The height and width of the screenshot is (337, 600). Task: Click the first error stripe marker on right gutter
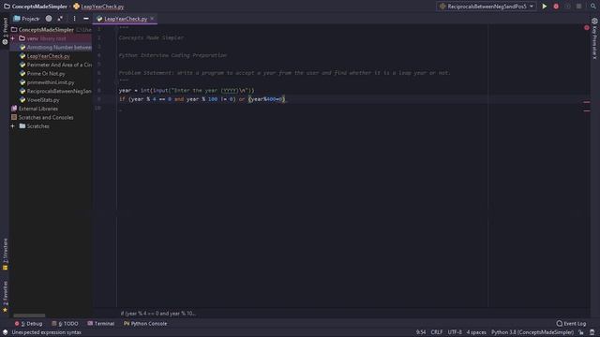click(x=586, y=102)
